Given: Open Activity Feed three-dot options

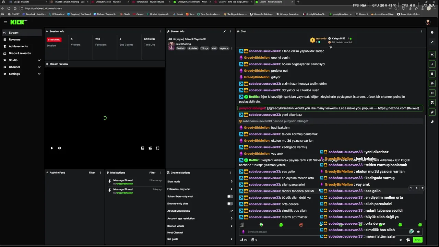Looking at the screenshot, I should click(100, 173).
